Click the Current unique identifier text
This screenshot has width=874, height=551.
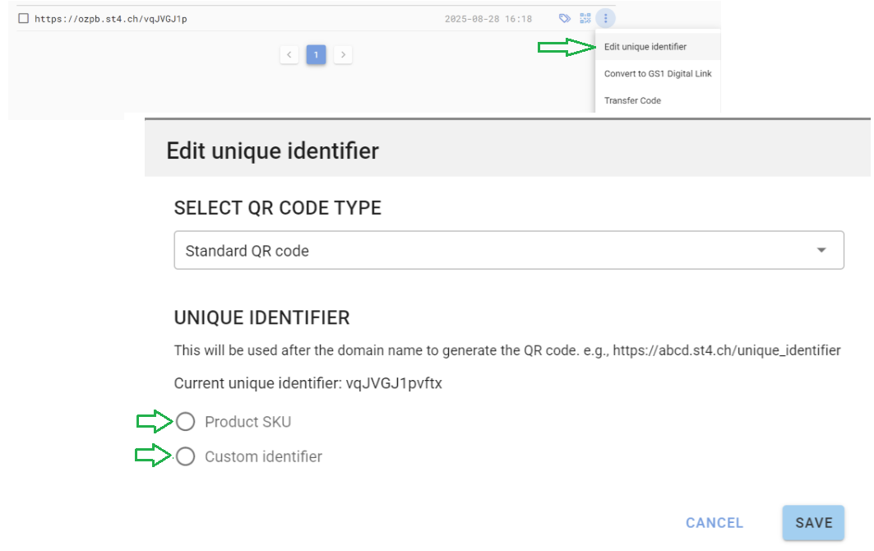tap(308, 383)
